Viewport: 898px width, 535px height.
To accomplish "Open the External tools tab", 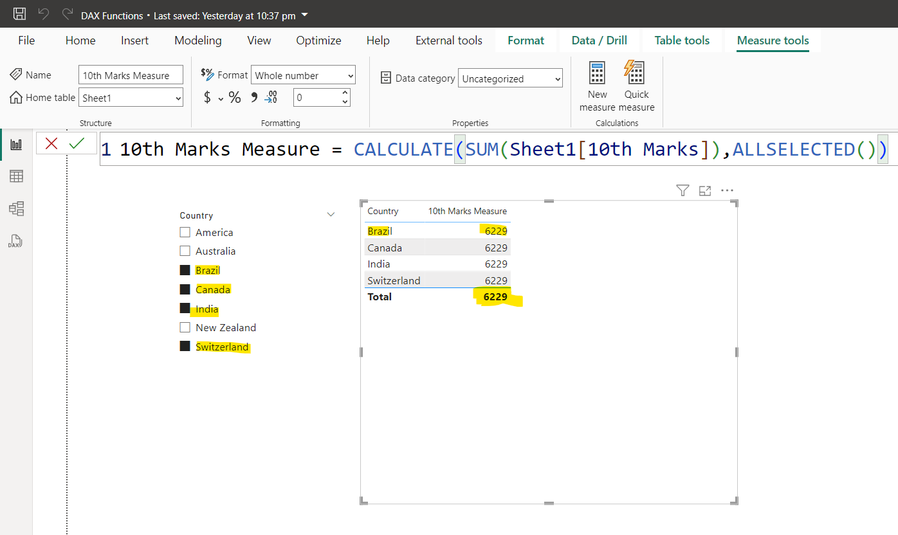I will coord(448,40).
